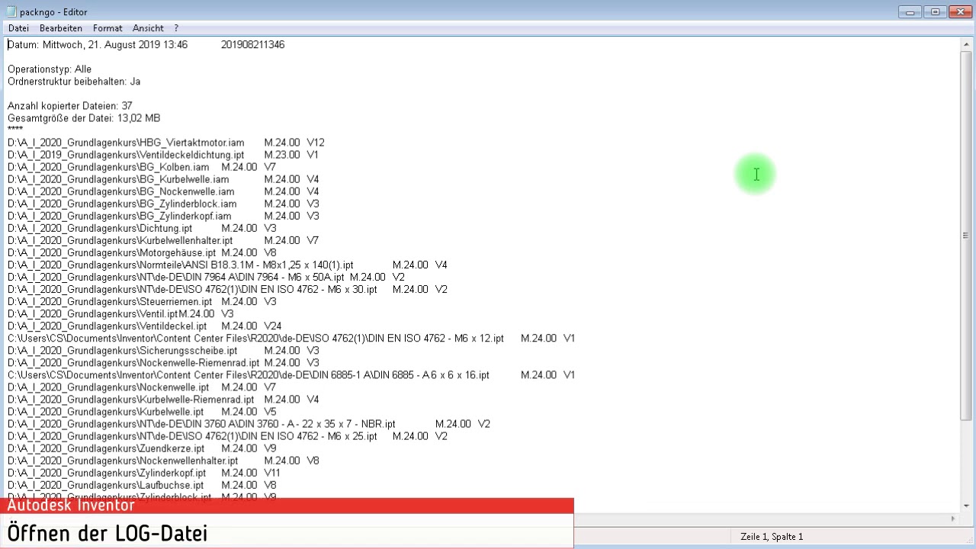Click the Steuerriemen.ipt path line
The width and height of the screenshot is (976, 549).
click(x=142, y=301)
